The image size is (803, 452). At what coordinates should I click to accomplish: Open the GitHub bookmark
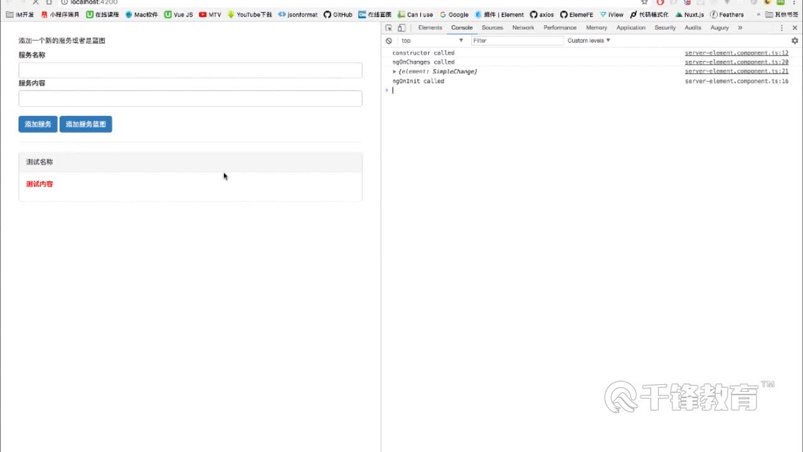click(x=338, y=14)
